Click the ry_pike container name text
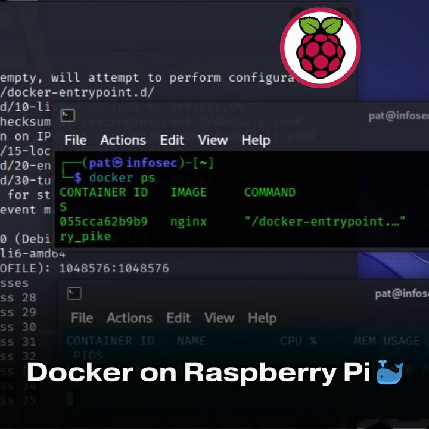 point(85,237)
